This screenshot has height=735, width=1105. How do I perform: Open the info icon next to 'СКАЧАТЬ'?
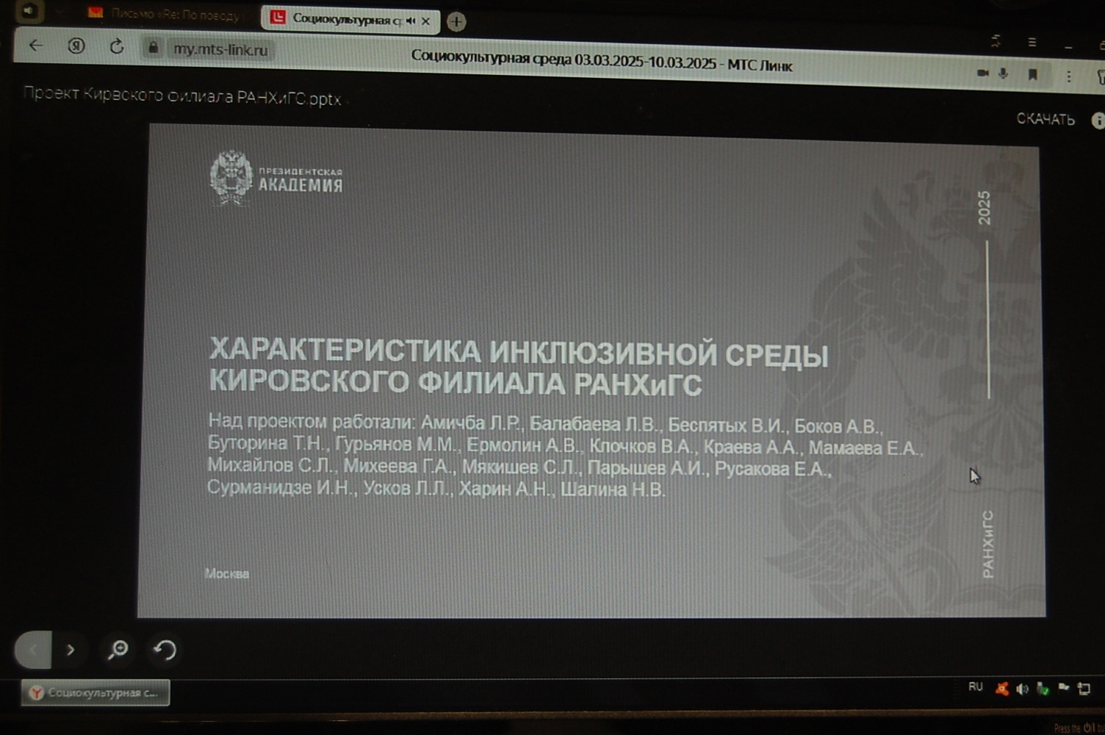click(1098, 121)
